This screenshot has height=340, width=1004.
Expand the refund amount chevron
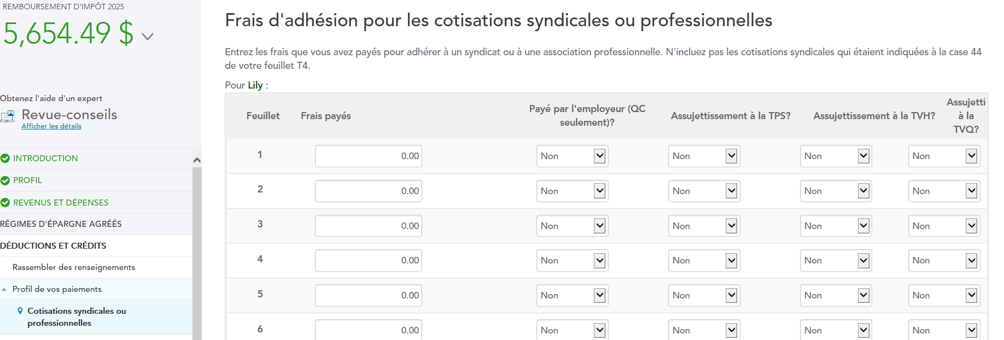(148, 37)
